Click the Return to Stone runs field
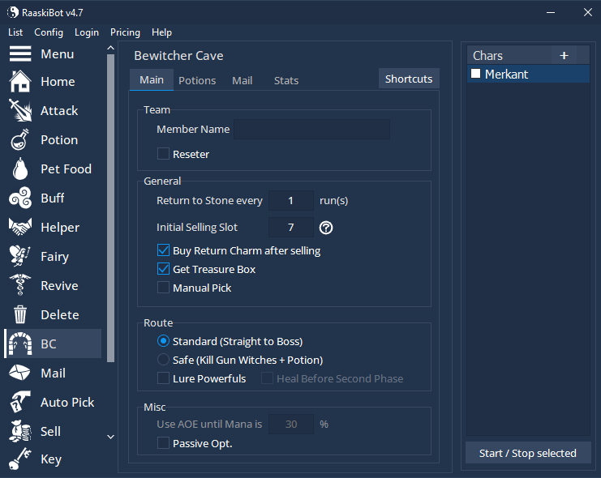The image size is (601, 478). tap(291, 200)
